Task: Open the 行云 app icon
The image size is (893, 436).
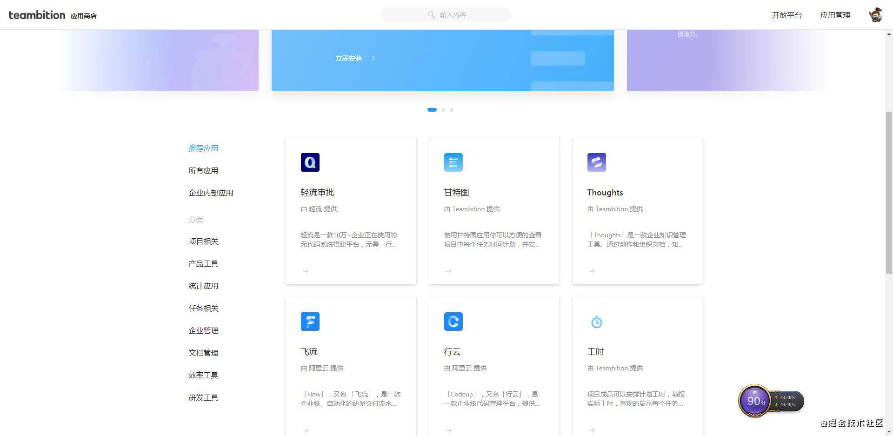Action: (453, 322)
